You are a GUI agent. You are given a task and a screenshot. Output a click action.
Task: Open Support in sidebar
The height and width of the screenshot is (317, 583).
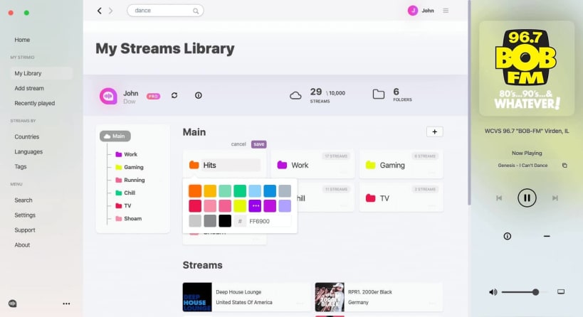pyautogui.click(x=25, y=230)
